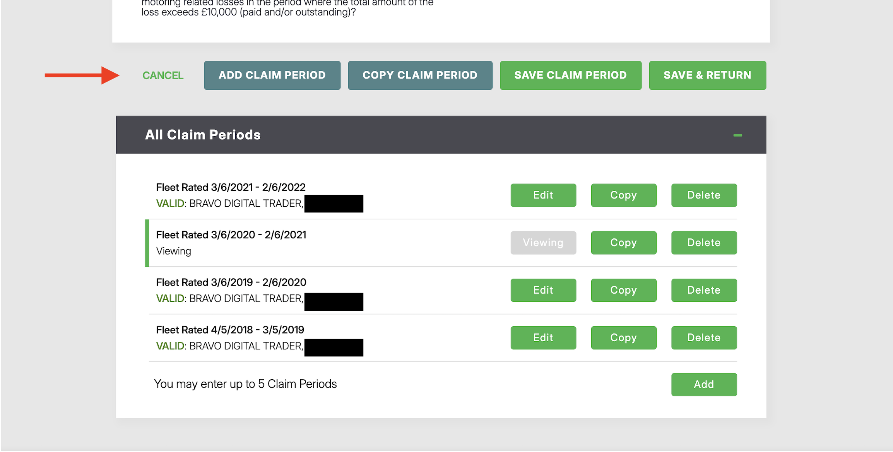Click ADD CLAIM PERIOD button

[x=272, y=75]
